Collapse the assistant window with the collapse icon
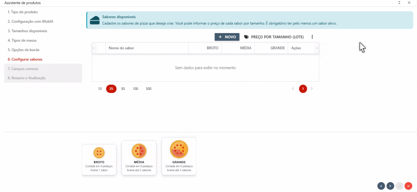 [399, 3]
